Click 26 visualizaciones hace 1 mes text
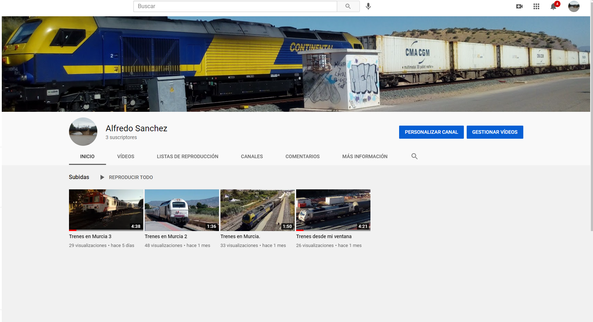The image size is (593, 322). tap(329, 245)
